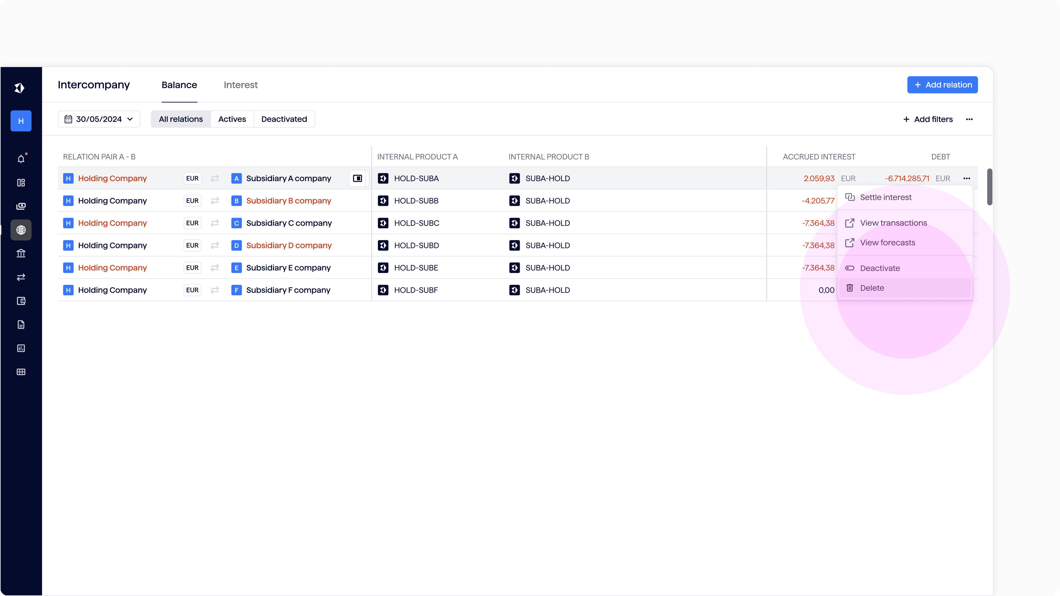Filter by Deactivated relations
Viewport: 1060px width, 596px height.
tap(284, 119)
